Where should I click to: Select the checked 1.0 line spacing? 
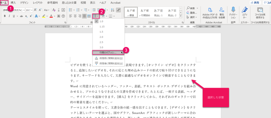(x=102, y=21)
